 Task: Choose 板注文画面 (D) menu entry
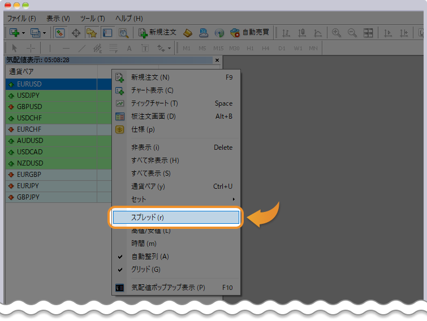(x=176, y=116)
